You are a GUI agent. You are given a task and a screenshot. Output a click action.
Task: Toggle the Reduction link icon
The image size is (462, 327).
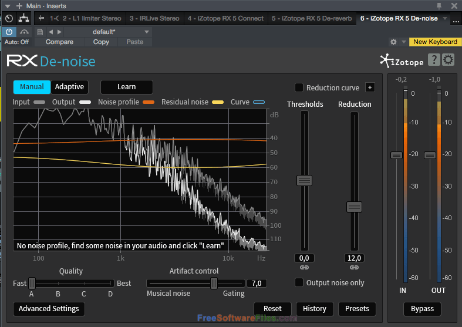(354, 268)
